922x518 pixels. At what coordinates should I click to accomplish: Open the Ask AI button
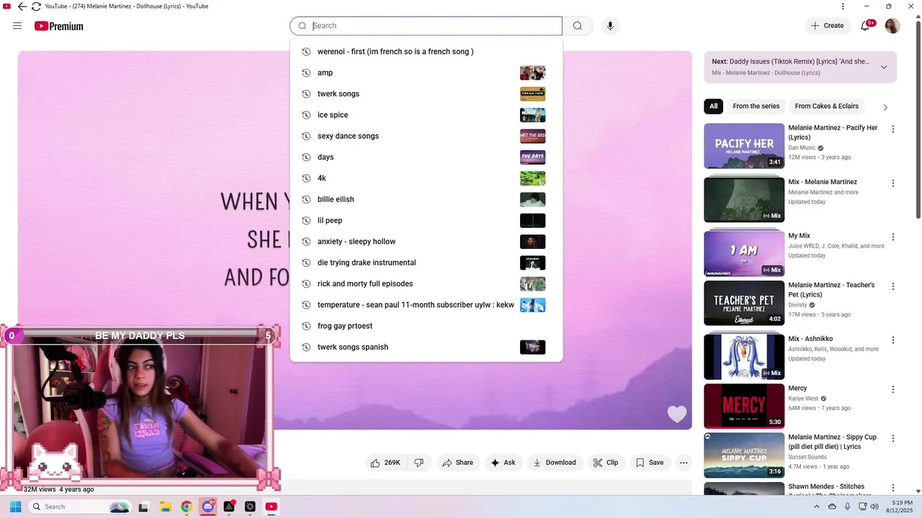click(503, 463)
